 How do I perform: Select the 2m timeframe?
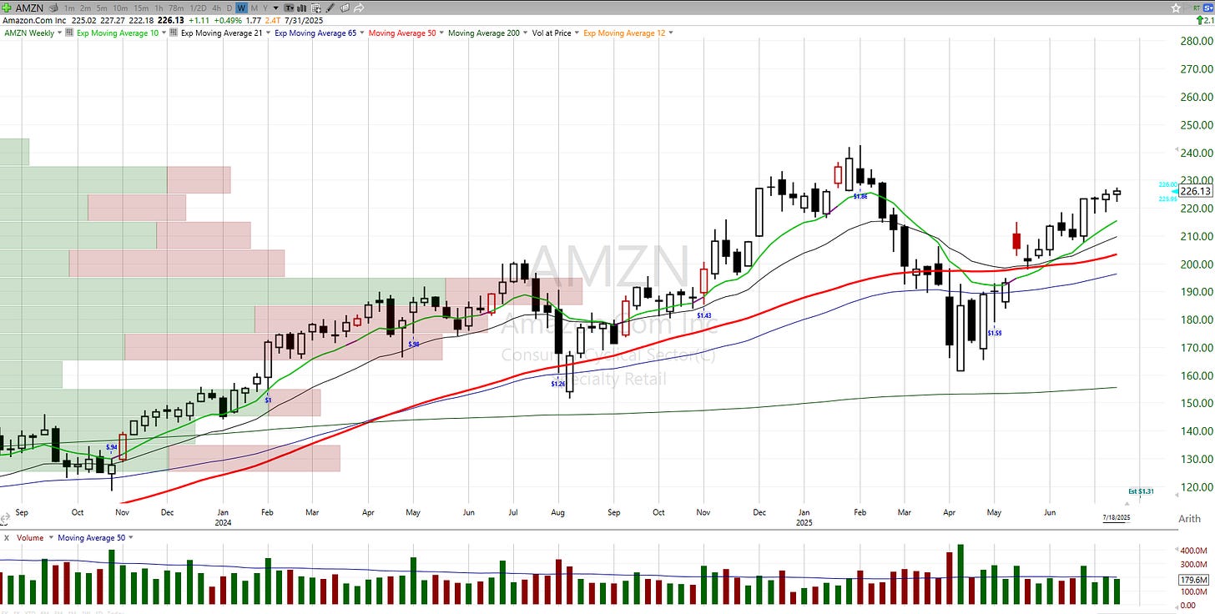[85, 8]
